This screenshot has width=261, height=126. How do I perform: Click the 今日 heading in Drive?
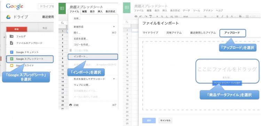[45, 28]
